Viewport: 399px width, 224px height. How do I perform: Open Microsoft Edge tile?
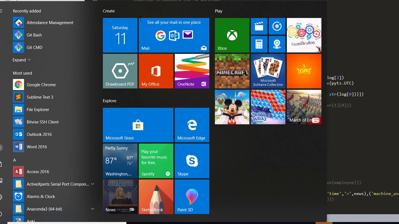[x=192, y=125]
